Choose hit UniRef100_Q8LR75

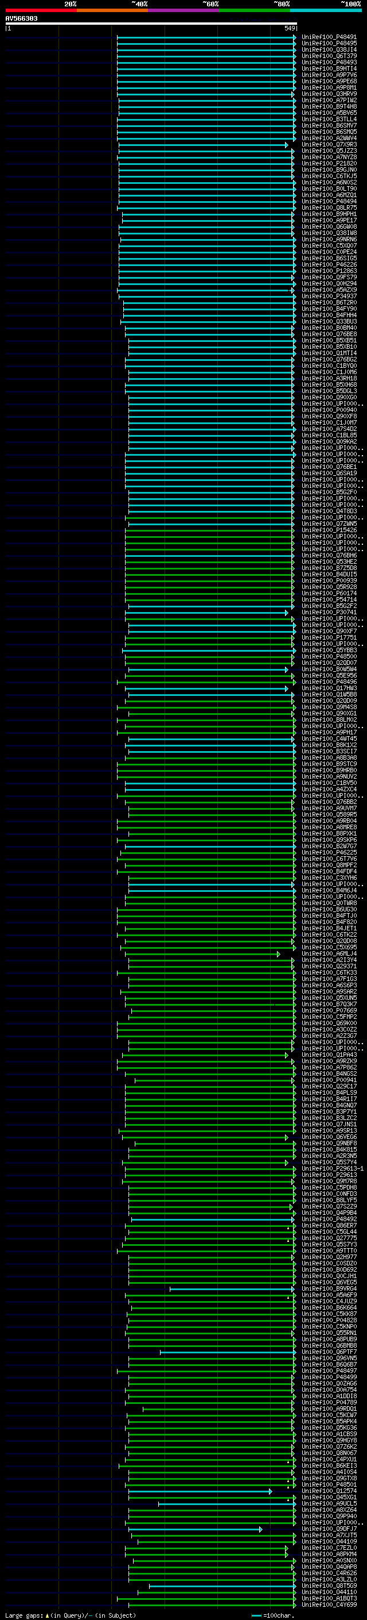[x=329, y=207]
